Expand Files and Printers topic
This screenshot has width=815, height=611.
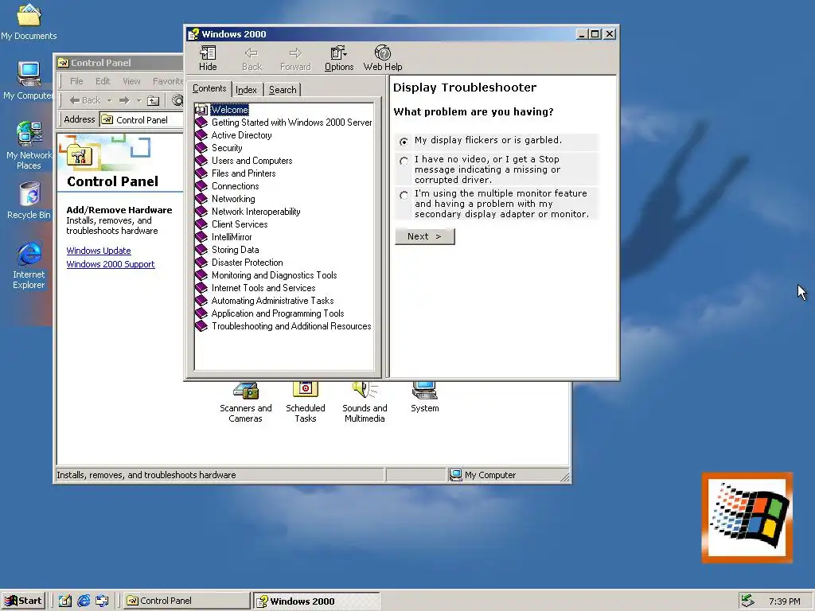244,173
